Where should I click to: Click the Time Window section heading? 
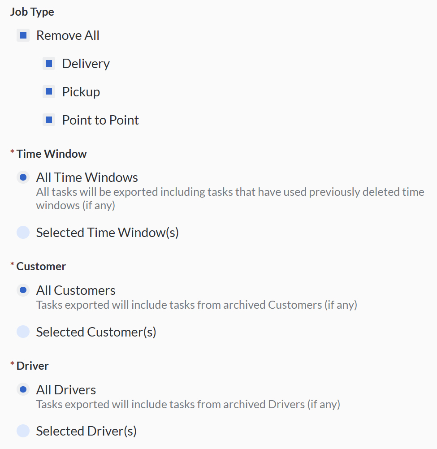tap(52, 154)
